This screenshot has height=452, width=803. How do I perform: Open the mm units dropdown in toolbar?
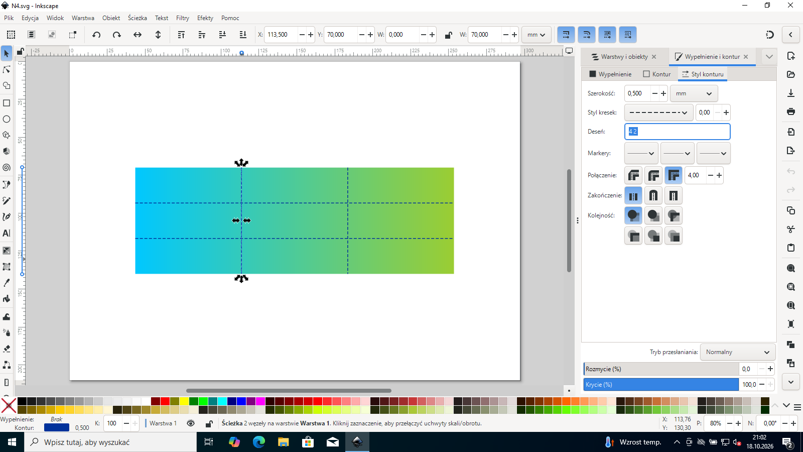click(x=536, y=35)
